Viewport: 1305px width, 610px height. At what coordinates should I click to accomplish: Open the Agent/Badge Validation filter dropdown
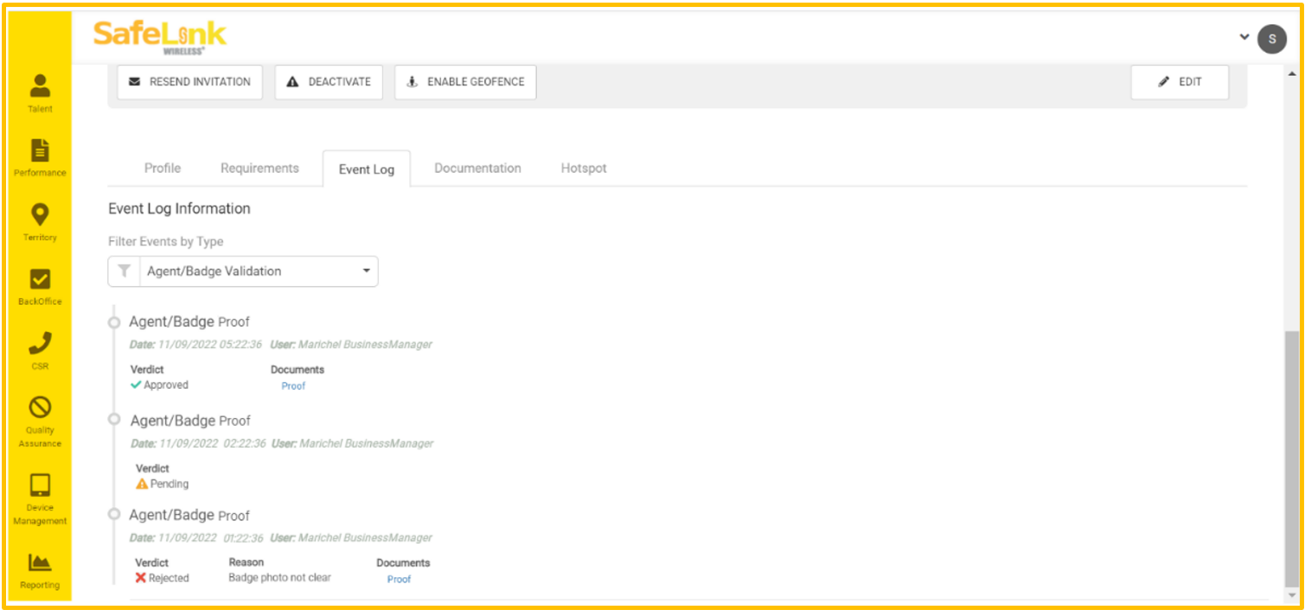tap(243, 271)
